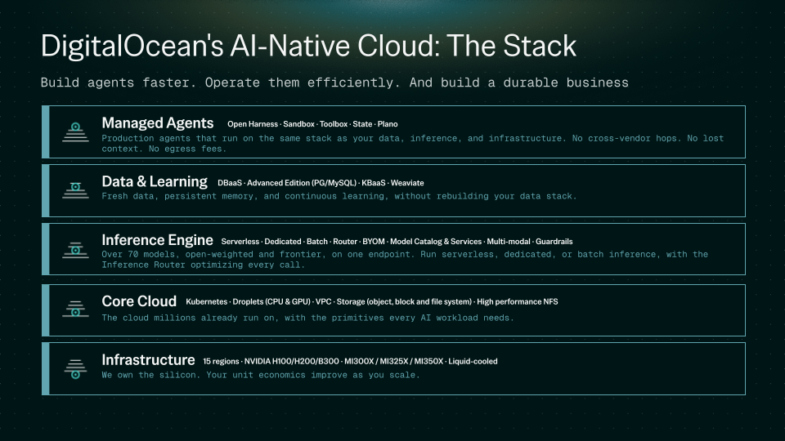Select the 'Build agents faster' subtitle line
This screenshot has width=785, height=441.
click(x=334, y=82)
